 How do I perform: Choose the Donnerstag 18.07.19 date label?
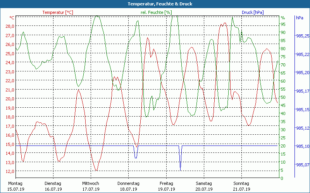tap(128, 186)
